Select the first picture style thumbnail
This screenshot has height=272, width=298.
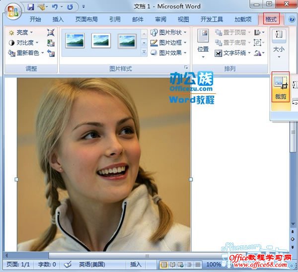(x=74, y=41)
